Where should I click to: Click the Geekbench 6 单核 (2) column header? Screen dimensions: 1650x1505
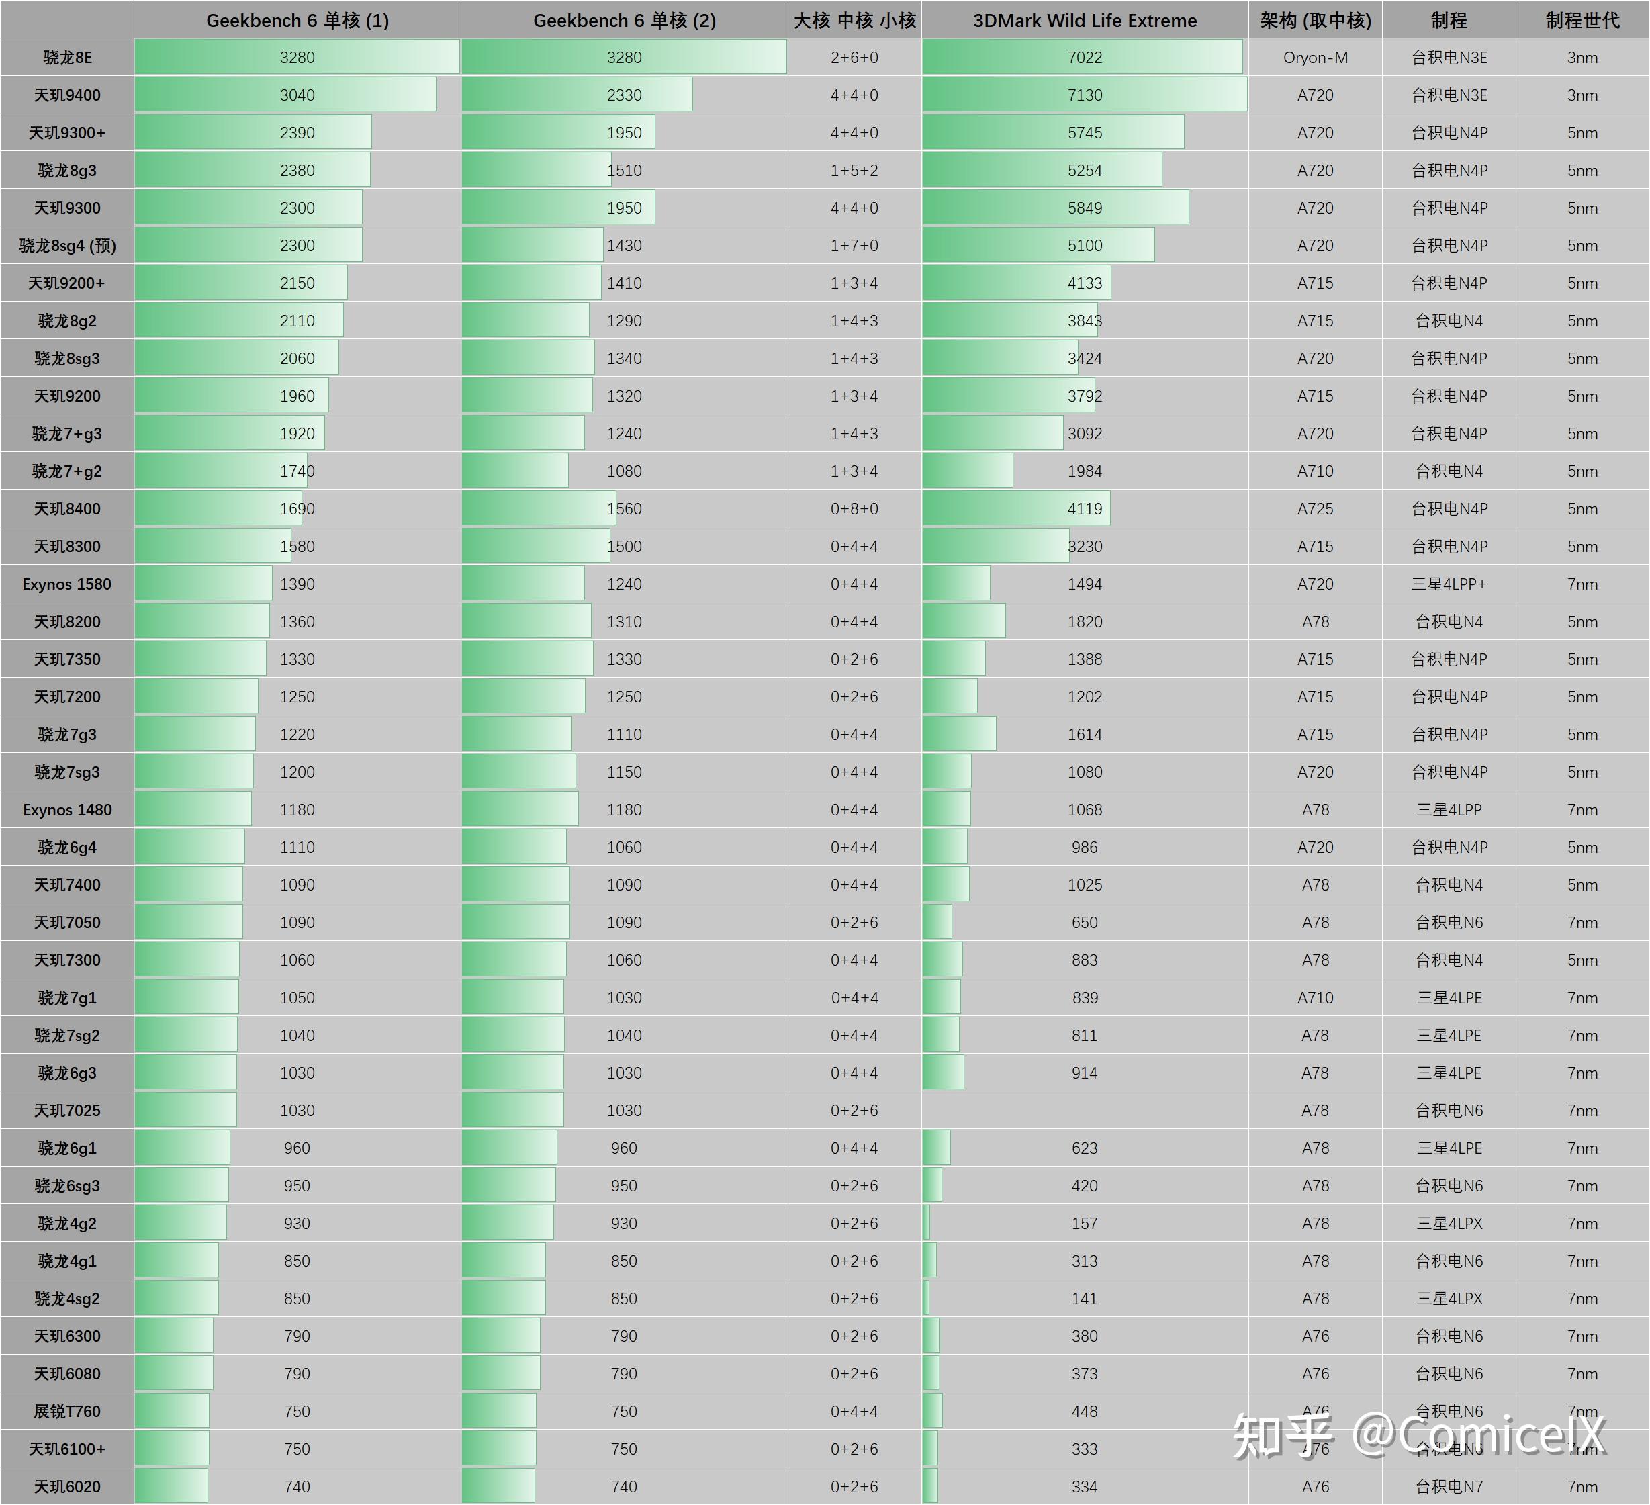click(x=624, y=19)
